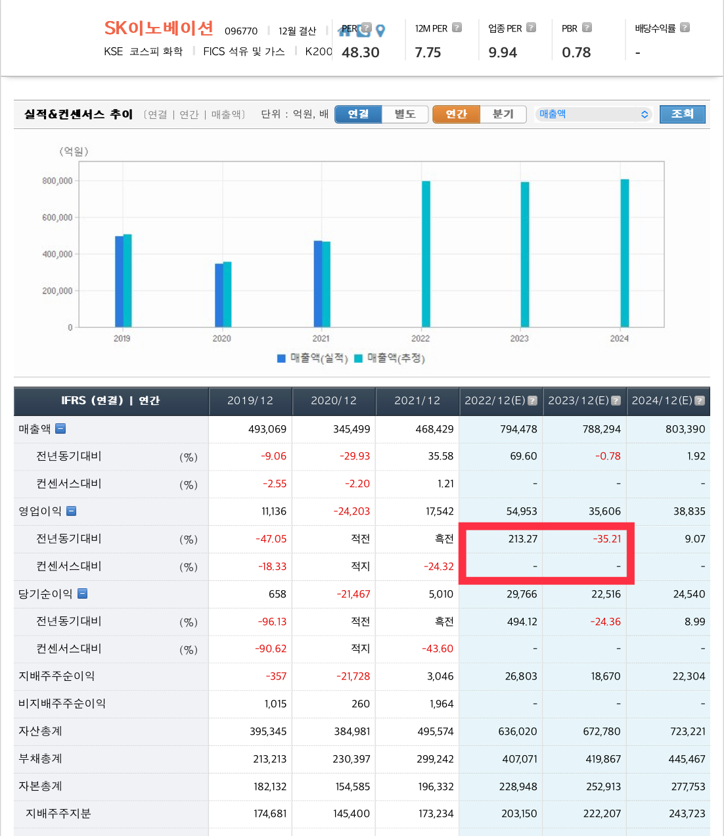Click the 배당수익률 help icon
Image resolution: width=724 pixels, height=836 pixels.
[685, 28]
